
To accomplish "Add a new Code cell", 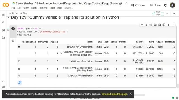I will [13, 13].
